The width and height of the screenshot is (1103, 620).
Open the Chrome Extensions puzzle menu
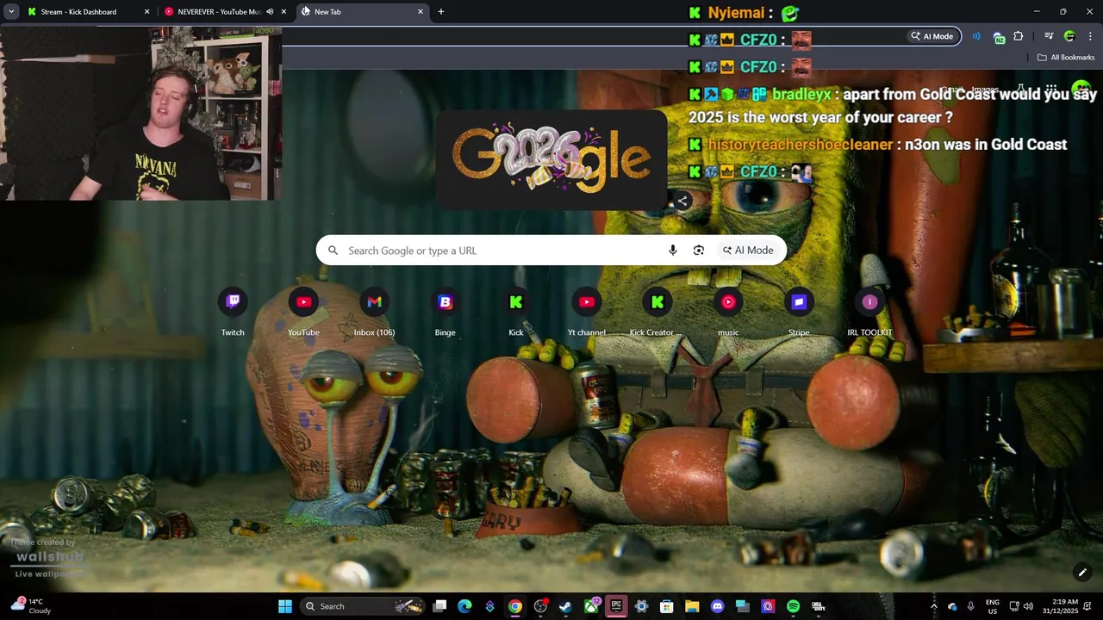coord(1019,36)
